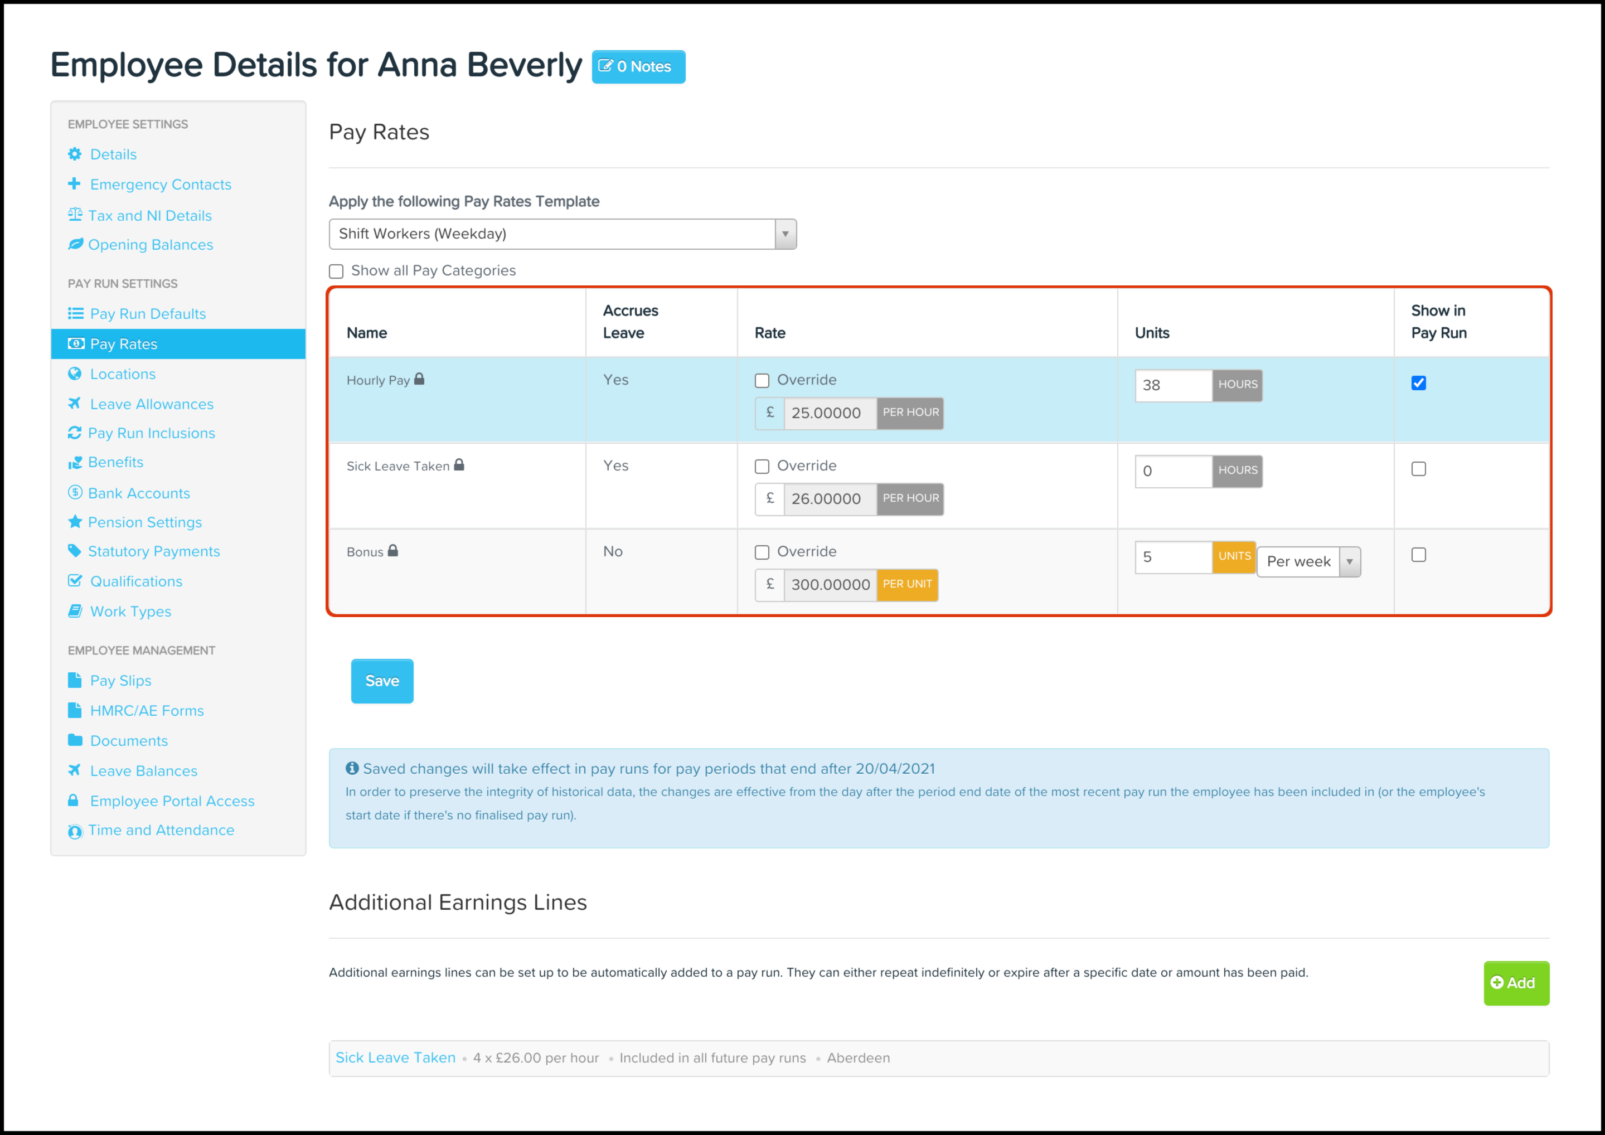The image size is (1605, 1135).
Task: Click the green Add earnings line button
Action: click(x=1515, y=983)
